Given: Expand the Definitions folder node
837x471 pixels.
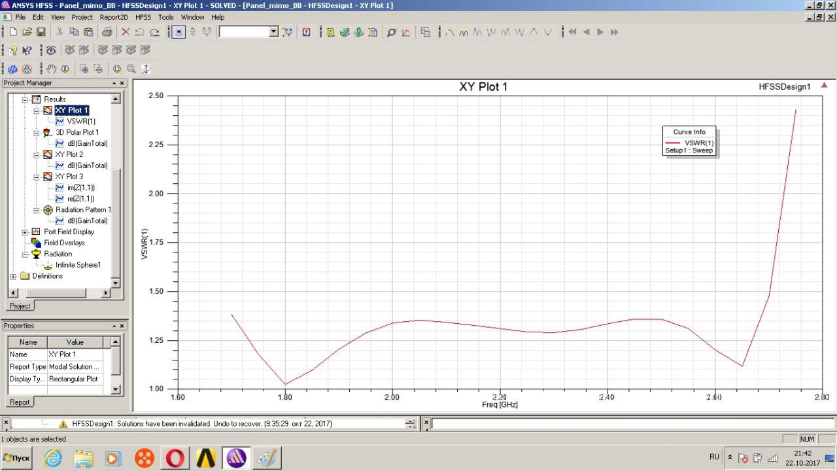Looking at the screenshot, I should (x=14, y=277).
